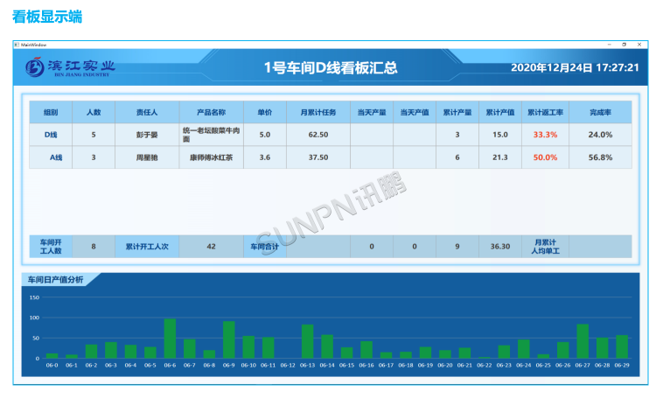Click the 月累计任务 column header
The image size is (656, 398).
(318, 112)
